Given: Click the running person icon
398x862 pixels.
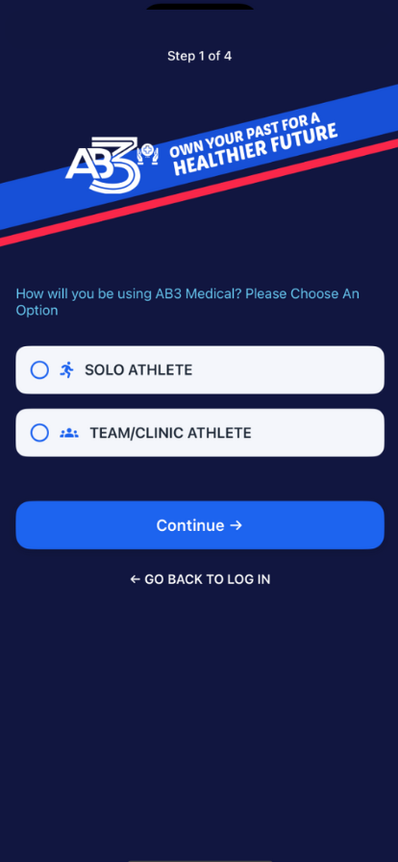Looking at the screenshot, I should click(x=67, y=370).
